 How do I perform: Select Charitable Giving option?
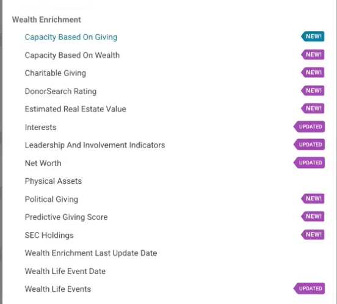click(x=56, y=73)
